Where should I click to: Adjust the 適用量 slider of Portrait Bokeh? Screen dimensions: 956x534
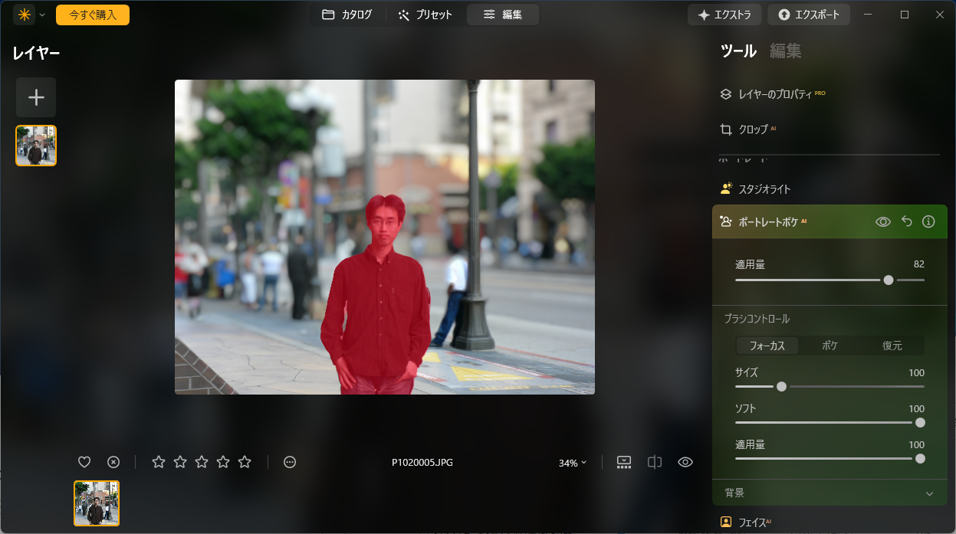tap(888, 280)
